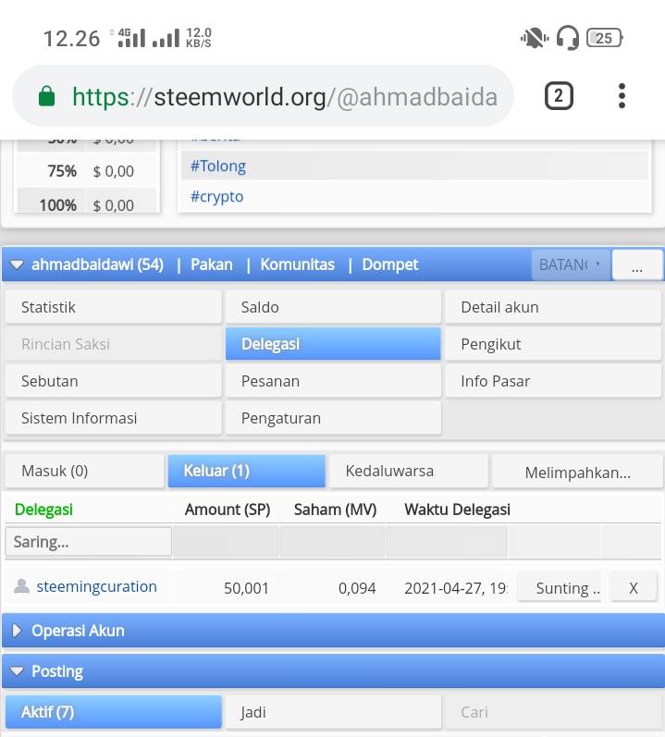This screenshot has height=737, width=665.
Task: Click the 75% vote value row
Action: tap(87, 171)
